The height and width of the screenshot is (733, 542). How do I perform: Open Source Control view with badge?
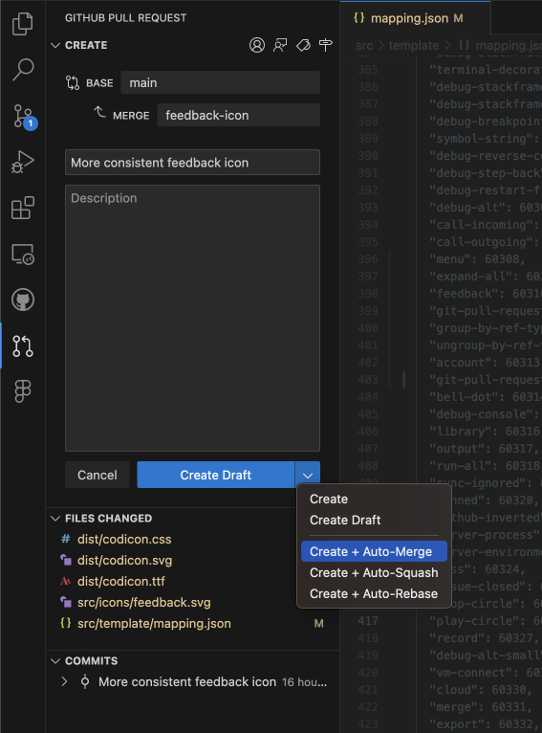pos(23,116)
